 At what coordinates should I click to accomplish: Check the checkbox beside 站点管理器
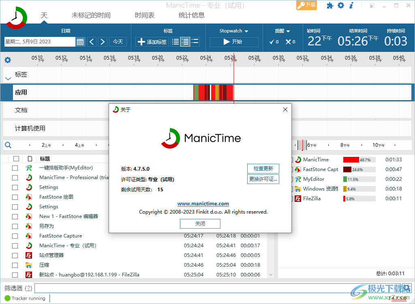coord(15,255)
